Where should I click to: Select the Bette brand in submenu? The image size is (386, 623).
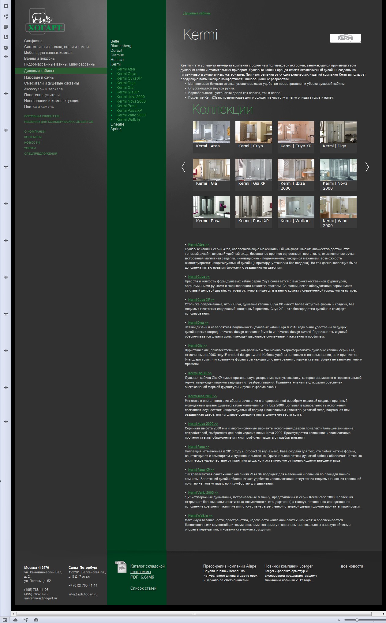coord(115,41)
